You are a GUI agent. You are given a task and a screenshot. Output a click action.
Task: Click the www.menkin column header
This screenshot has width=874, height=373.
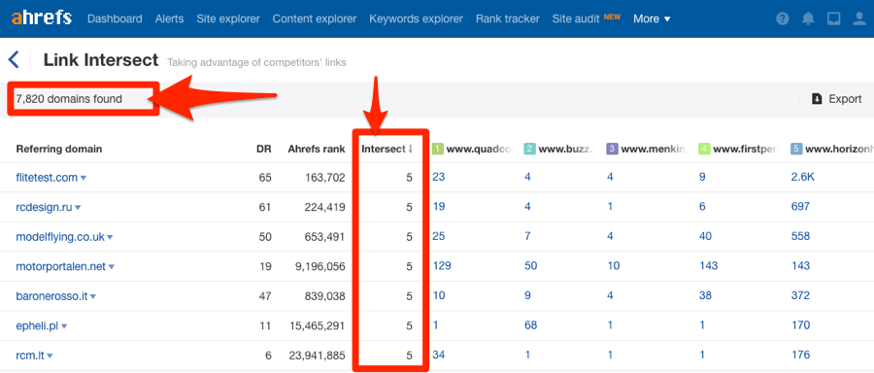(653, 149)
